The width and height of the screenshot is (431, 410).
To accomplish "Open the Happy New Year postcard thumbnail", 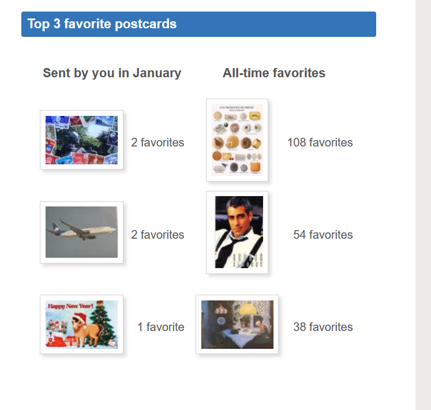I will coord(81,324).
